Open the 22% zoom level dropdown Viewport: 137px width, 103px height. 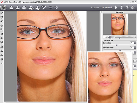coord(110,37)
